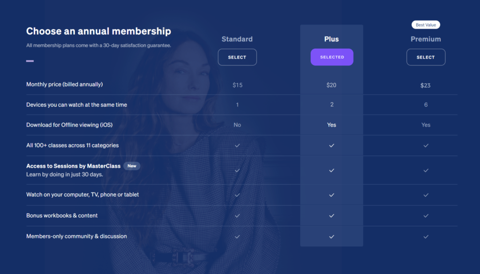Screen dimensions: 480x274
Task: Click the Best Value badge above Premium
Action: click(426, 25)
